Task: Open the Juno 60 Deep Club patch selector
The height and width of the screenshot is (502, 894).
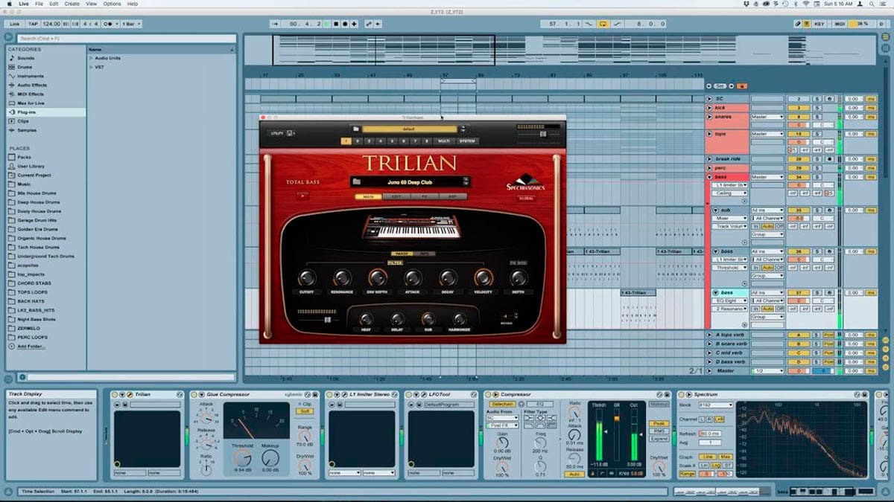Action: click(410, 181)
